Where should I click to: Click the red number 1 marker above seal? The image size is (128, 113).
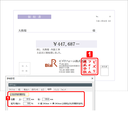90,54
